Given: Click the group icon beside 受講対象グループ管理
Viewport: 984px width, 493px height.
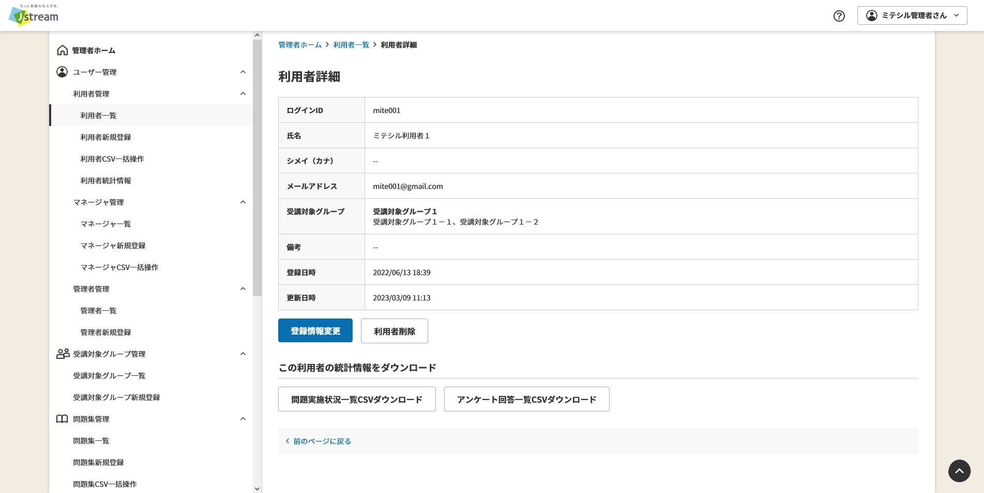Looking at the screenshot, I should (63, 354).
